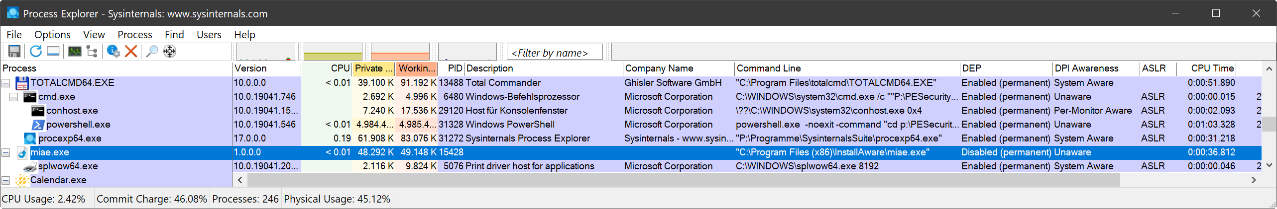The width and height of the screenshot is (1277, 209).
Task: Sort by the Company Name column header
Action: pyautogui.click(x=679, y=69)
